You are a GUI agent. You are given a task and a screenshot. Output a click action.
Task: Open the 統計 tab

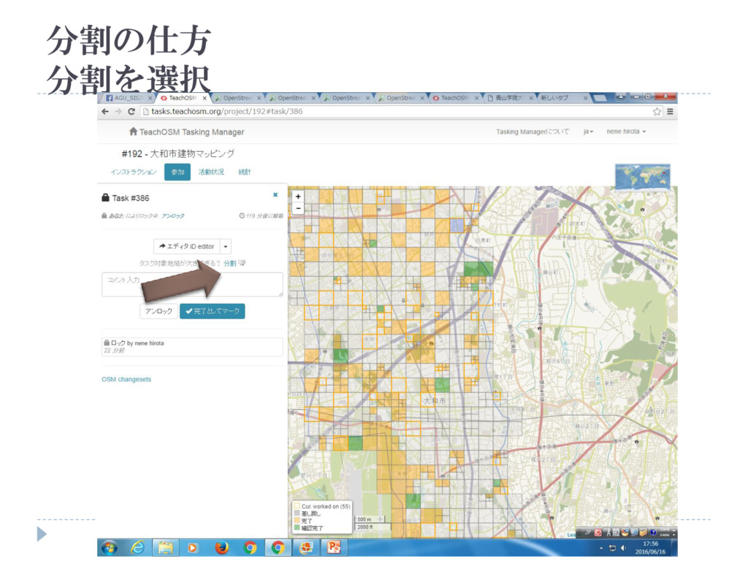[x=244, y=172]
